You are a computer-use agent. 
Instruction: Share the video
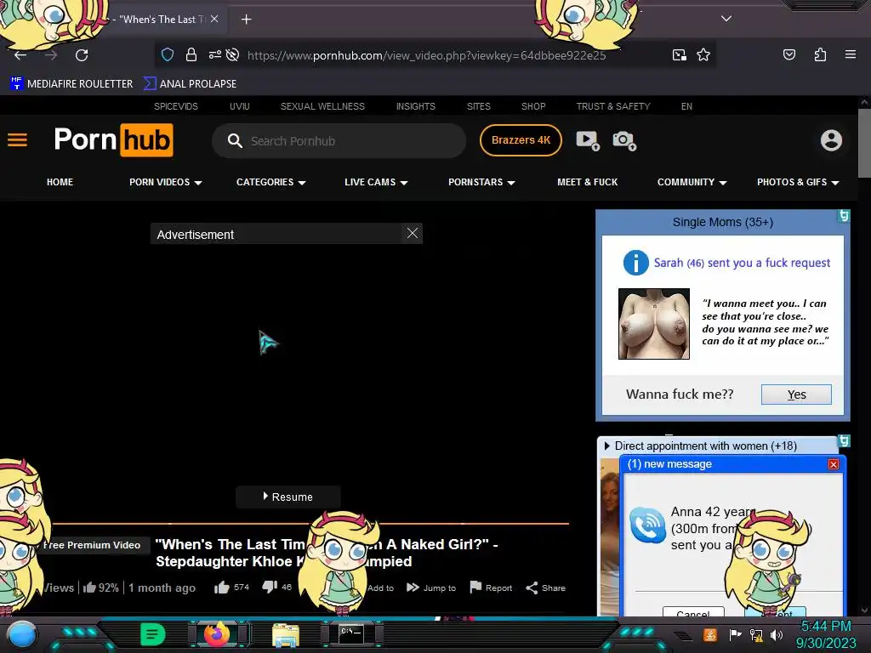point(545,588)
